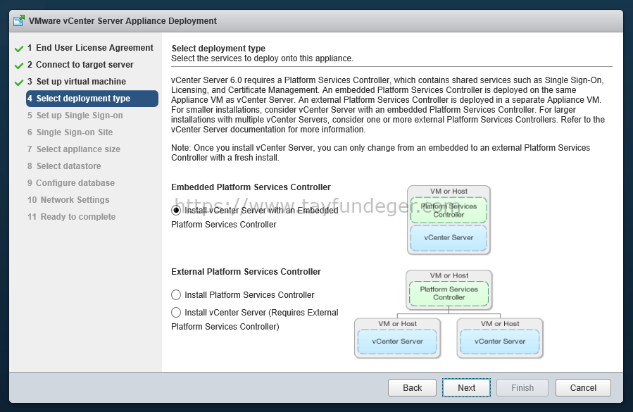Click the 'External Platform Services Controller' heading
The image size is (633, 412).
pyautogui.click(x=246, y=271)
